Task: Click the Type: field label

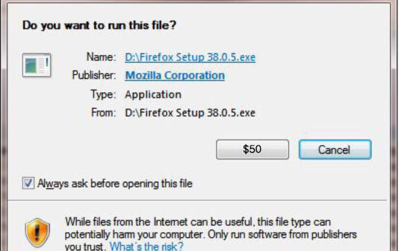Action: point(103,94)
